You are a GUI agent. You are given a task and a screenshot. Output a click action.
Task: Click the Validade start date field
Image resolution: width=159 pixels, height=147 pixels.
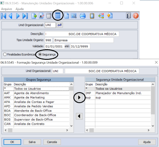55,46
